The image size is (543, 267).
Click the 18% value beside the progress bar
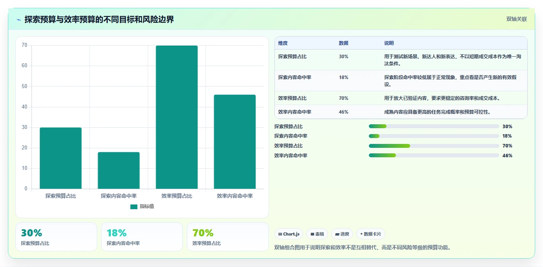click(507, 136)
